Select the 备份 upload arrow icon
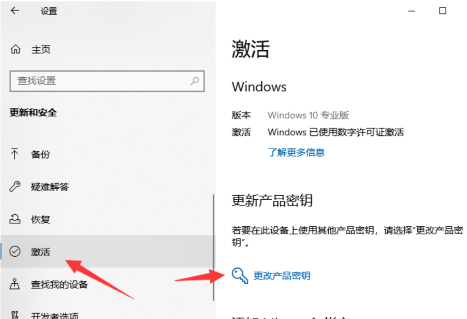This screenshot has height=319, width=467. [15, 154]
